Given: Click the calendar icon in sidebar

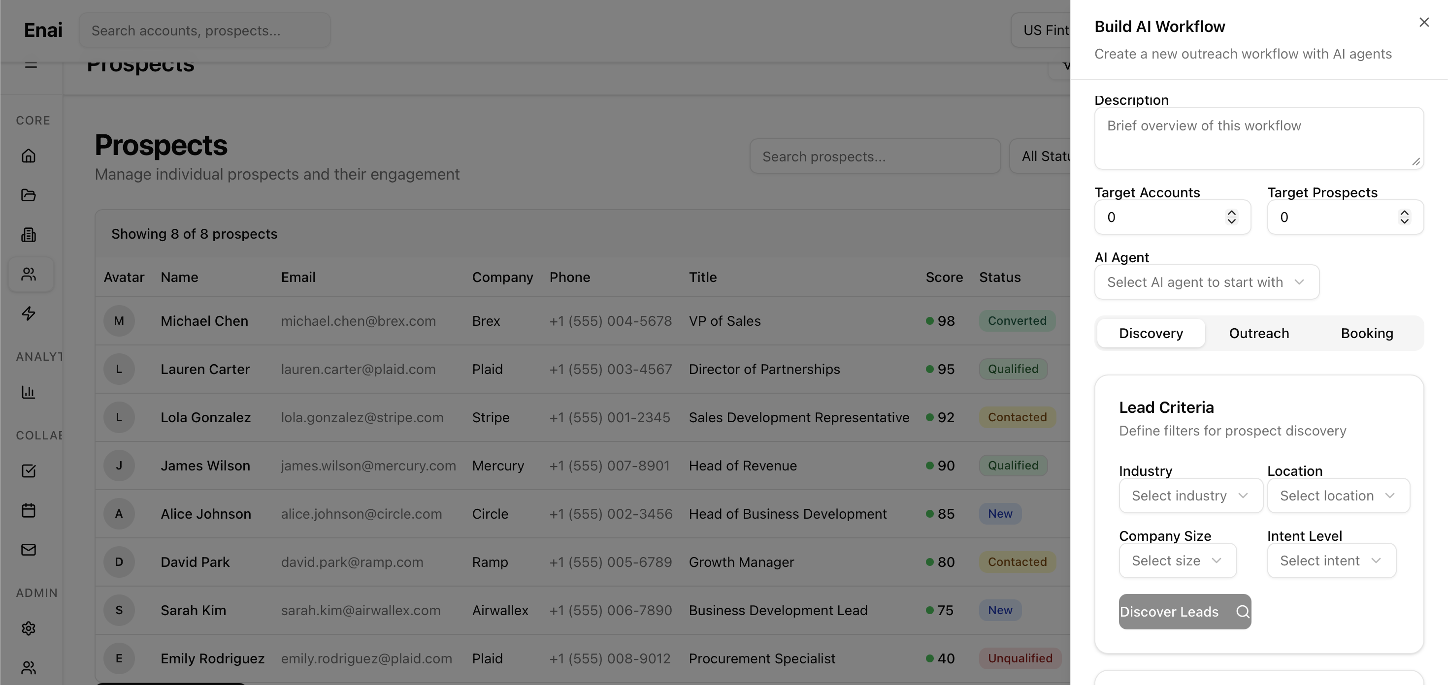Looking at the screenshot, I should point(29,510).
